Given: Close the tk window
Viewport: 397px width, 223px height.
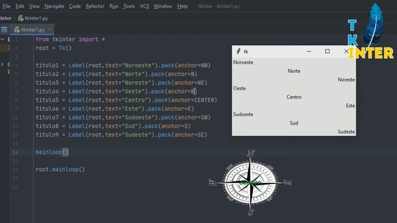Looking at the screenshot, I should coord(346,51).
